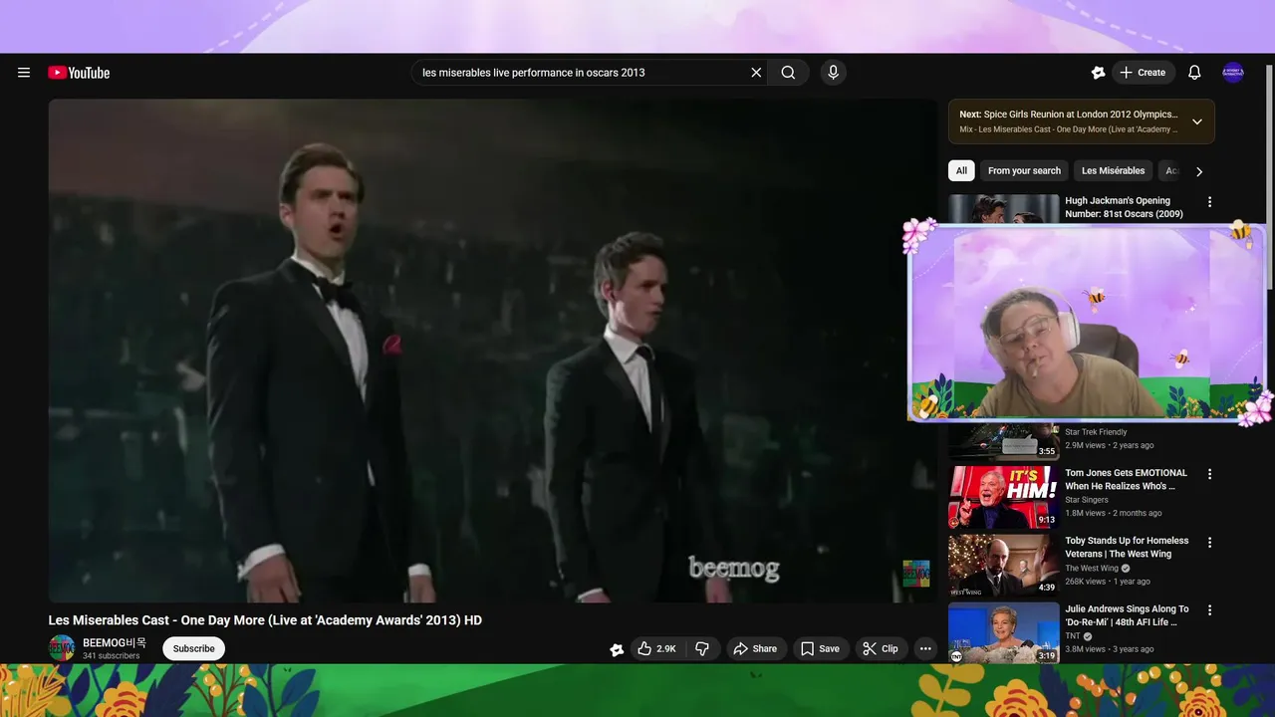Go to the YouTube home logo

79,73
